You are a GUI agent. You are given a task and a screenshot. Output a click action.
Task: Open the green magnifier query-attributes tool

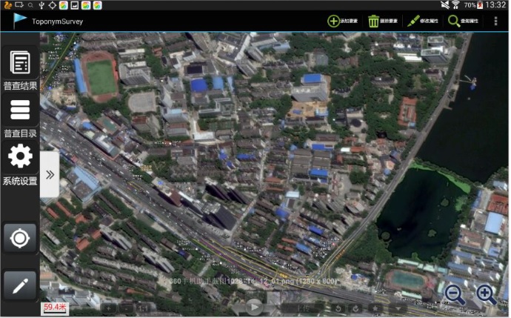(x=454, y=21)
